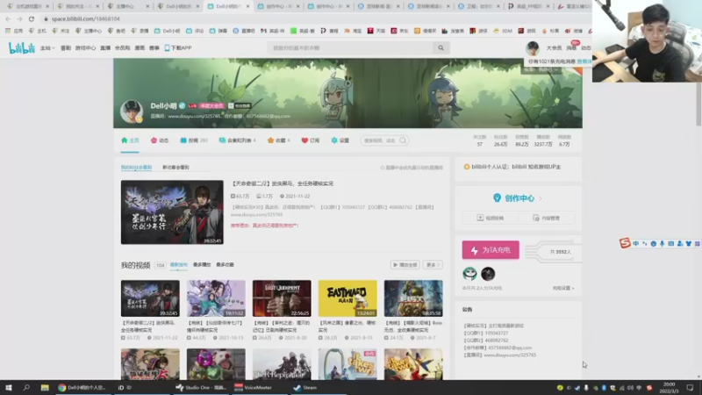Screen dimensions: 702x395
Task: Open 游戏中心 in bilibili header
Action: point(85,48)
